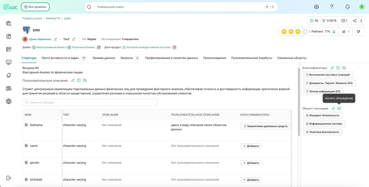Open the monitor chart sidebar icon
Viewport: 369px width, 187px height.
coord(9,62)
